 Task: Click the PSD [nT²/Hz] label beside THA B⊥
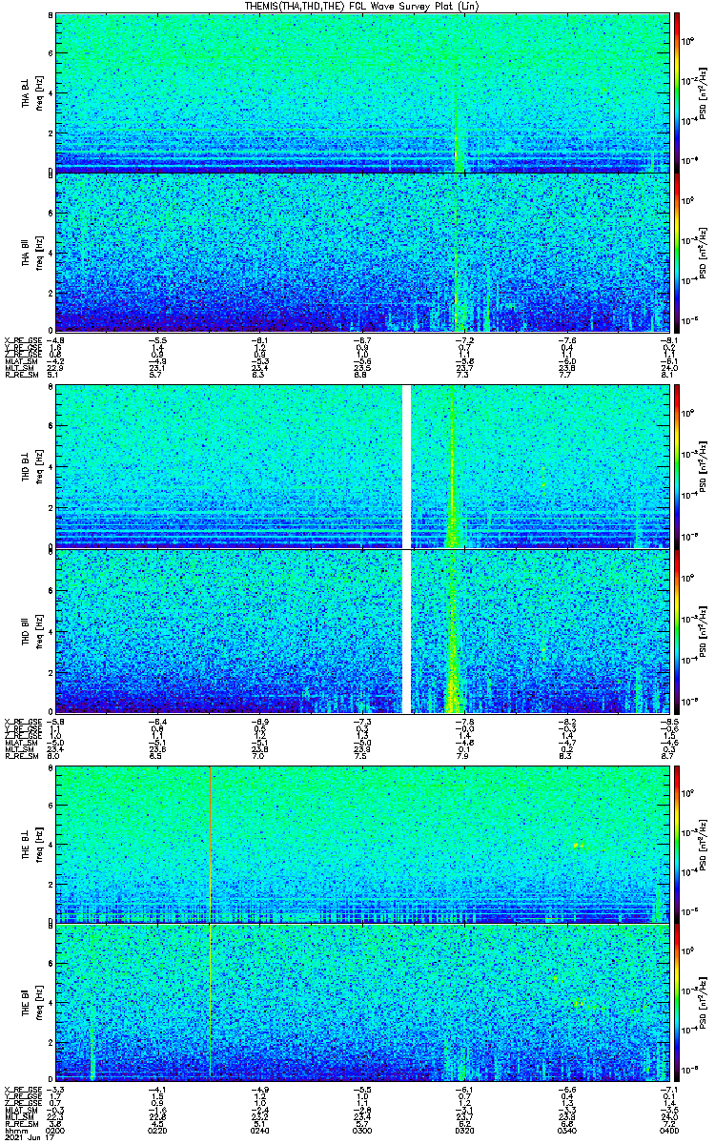tap(703, 93)
